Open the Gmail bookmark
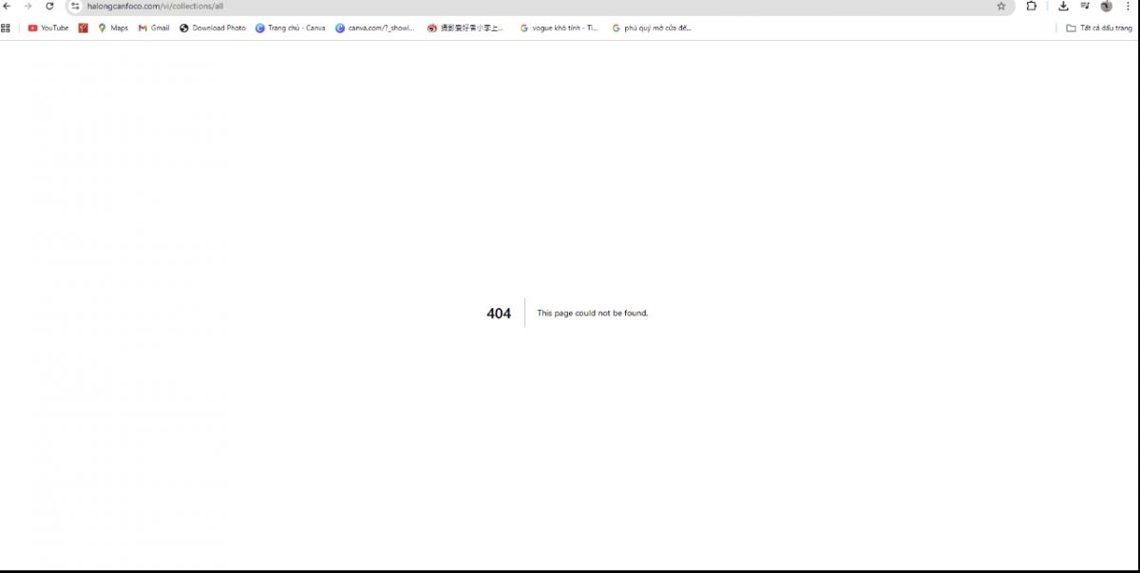The height and width of the screenshot is (573, 1140). coord(154,28)
